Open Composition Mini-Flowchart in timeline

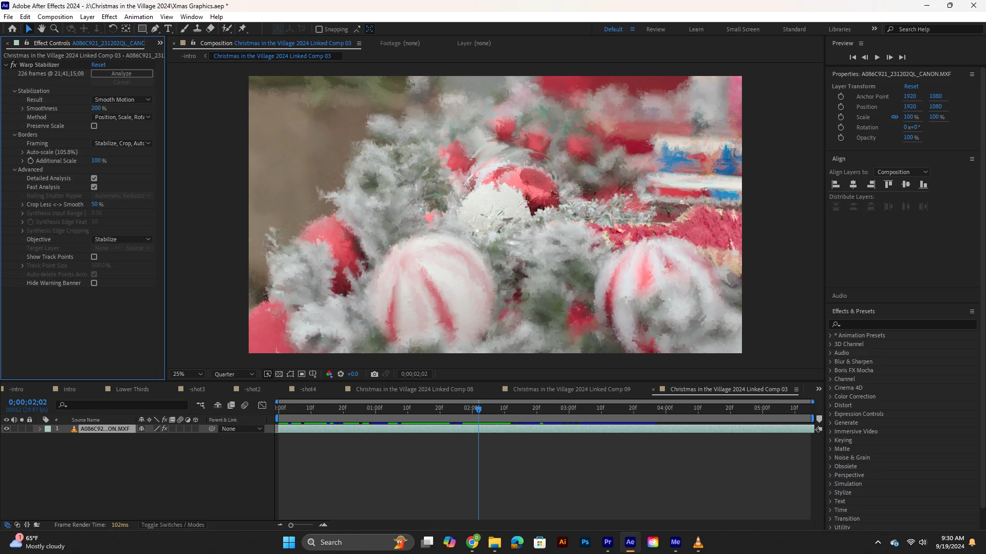[200, 405]
